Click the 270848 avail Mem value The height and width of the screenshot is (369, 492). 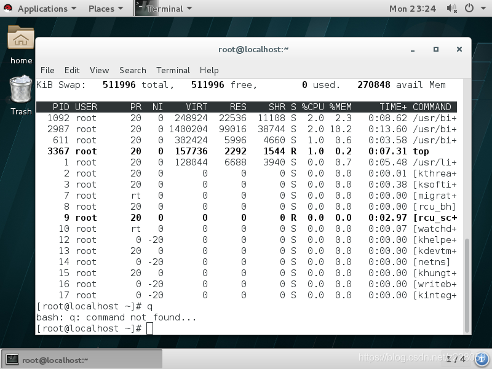[374, 85]
